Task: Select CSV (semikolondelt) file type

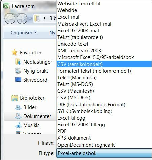Action: (x=104, y=64)
